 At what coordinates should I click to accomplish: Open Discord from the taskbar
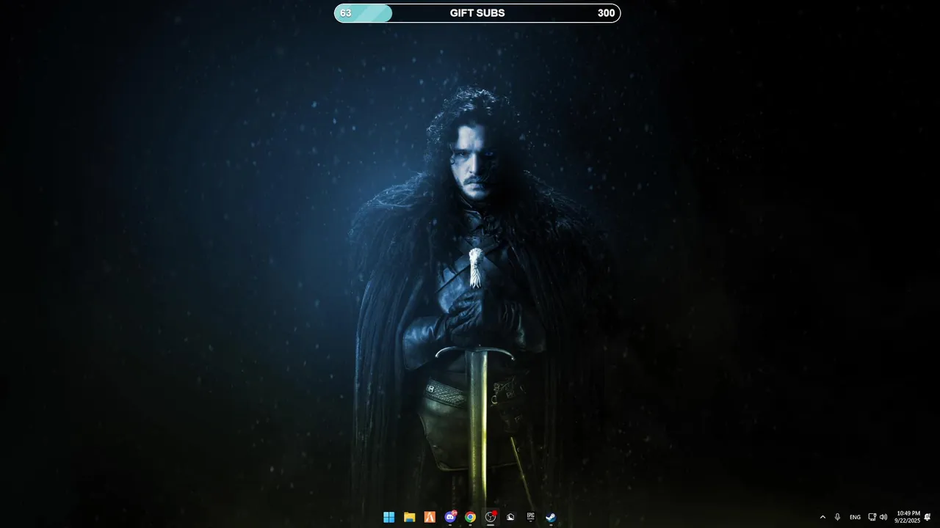coord(450,517)
